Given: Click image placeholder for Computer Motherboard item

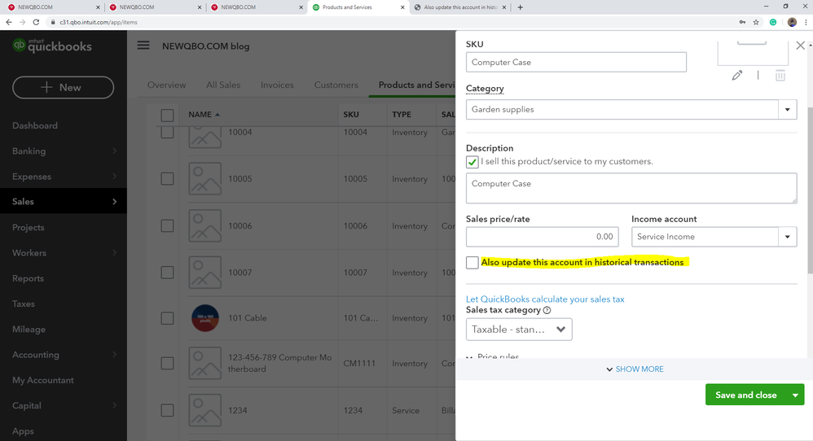Looking at the screenshot, I should (204, 364).
